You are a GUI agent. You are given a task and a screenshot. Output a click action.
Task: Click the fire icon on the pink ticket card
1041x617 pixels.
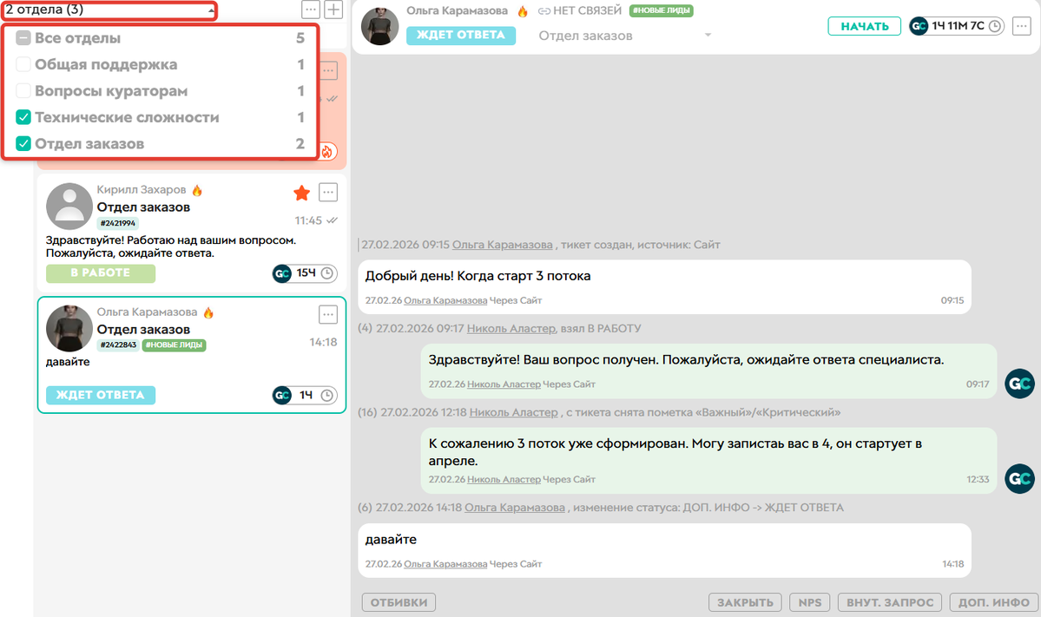[x=326, y=152]
